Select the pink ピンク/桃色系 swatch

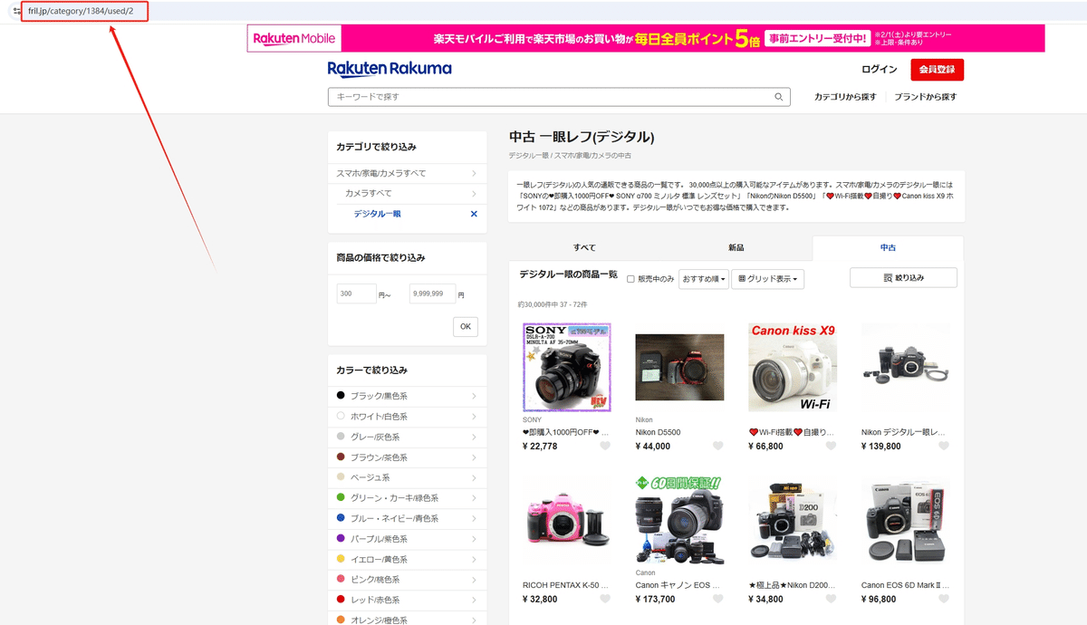pyautogui.click(x=341, y=579)
